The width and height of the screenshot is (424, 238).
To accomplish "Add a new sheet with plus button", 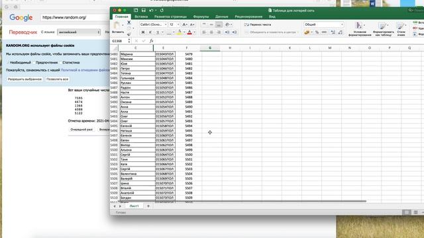I will 148,206.
